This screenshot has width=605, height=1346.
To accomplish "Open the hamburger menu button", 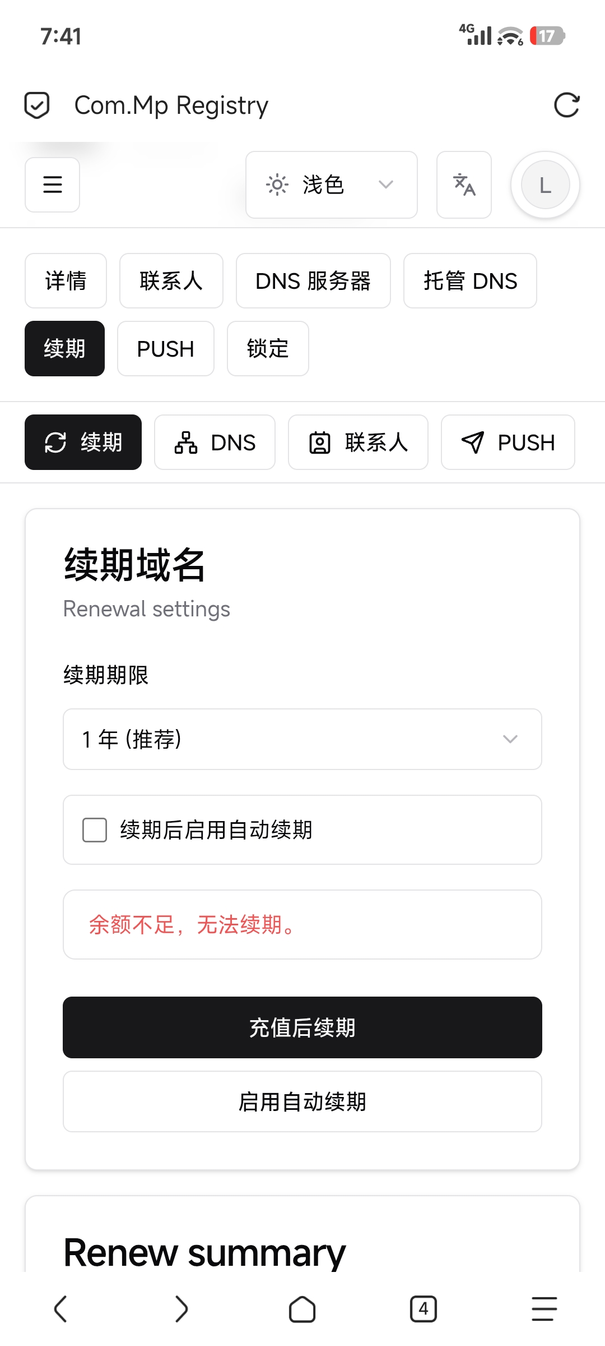I will point(53,185).
